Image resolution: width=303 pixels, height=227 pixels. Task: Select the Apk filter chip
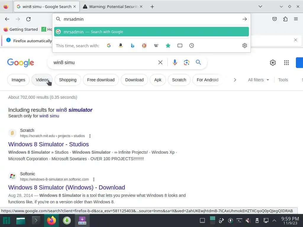click(158, 80)
